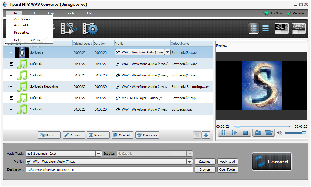
Task: Open the Clip menu
Action: point(51,13)
